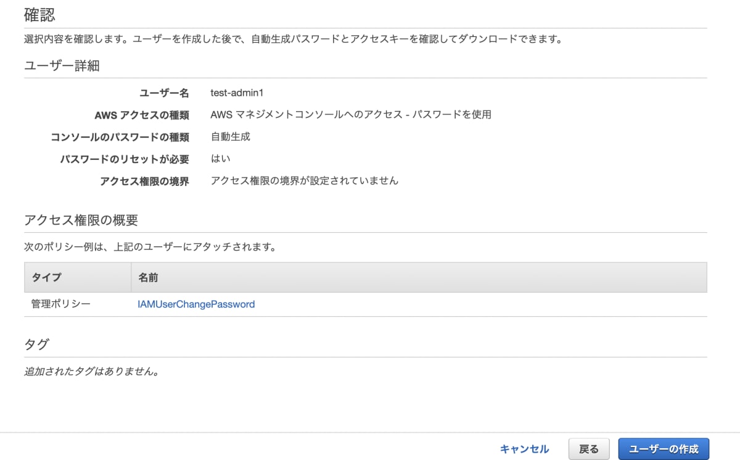Viewport: 740px width, 460px height.
Task: Click the 次のポリシー例は description line
Action: pyautogui.click(x=150, y=248)
